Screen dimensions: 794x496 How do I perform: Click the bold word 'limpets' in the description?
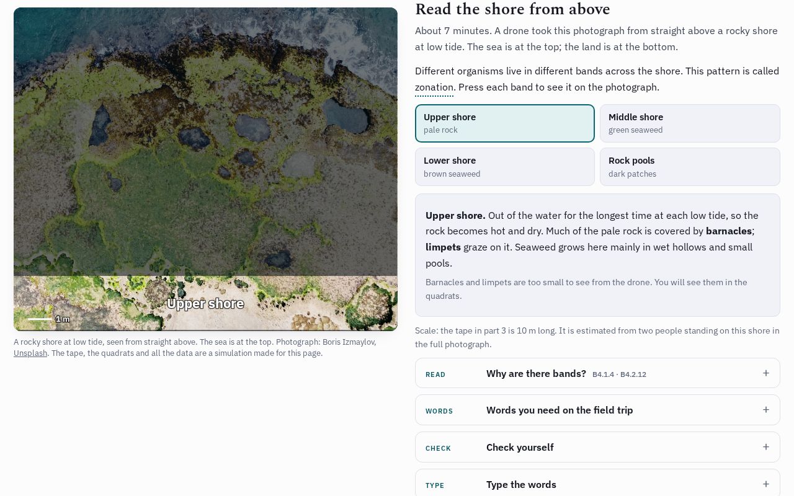pyautogui.click(x=443, y=247)
